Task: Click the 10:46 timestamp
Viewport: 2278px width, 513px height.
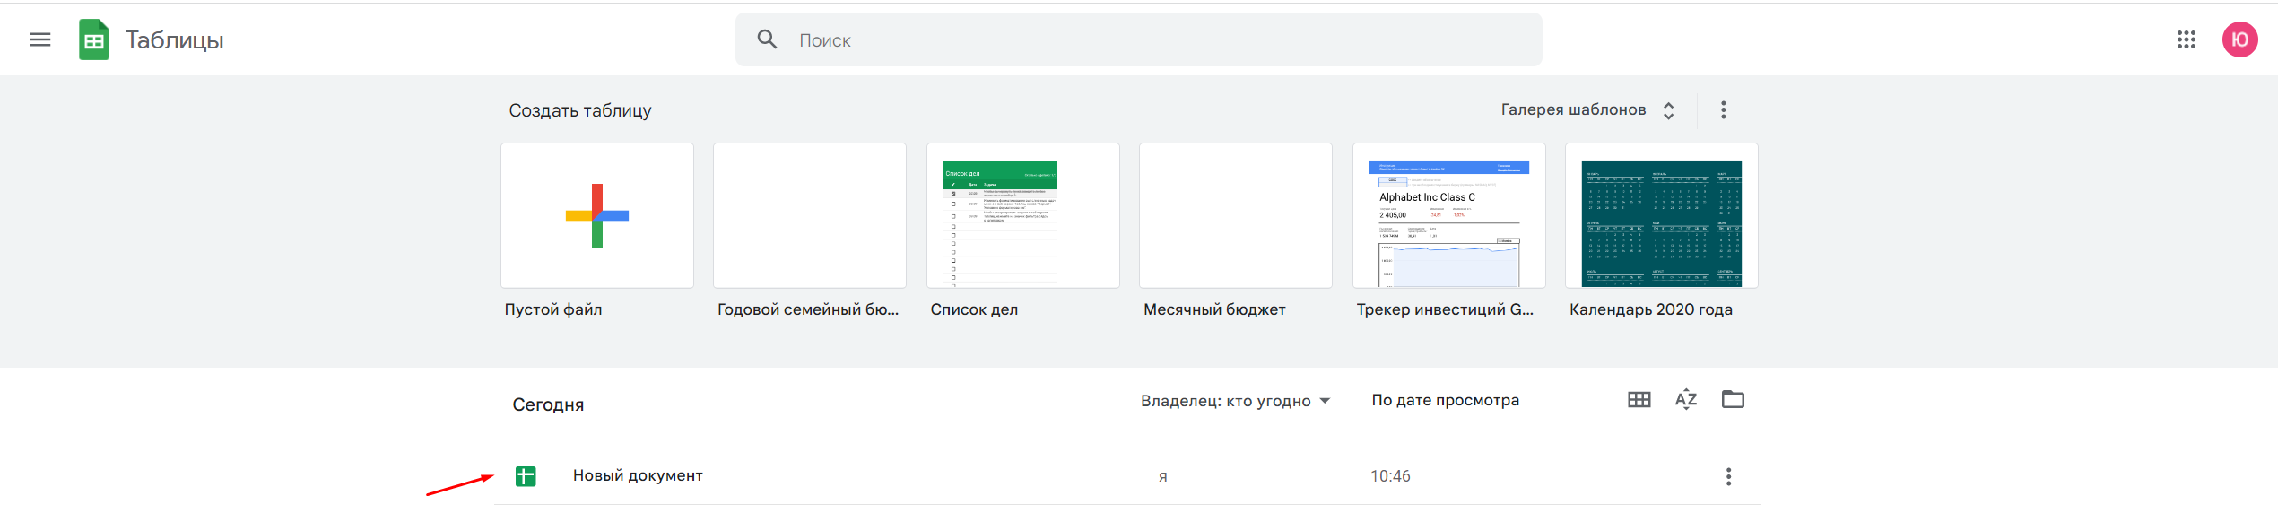Action: pos(1390,476)
